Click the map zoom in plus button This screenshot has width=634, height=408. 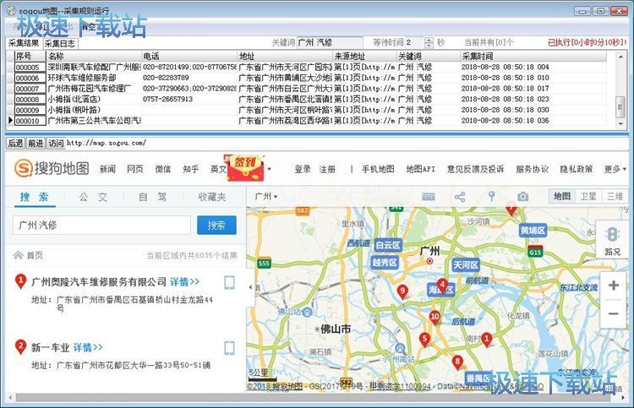pos(614,286)
